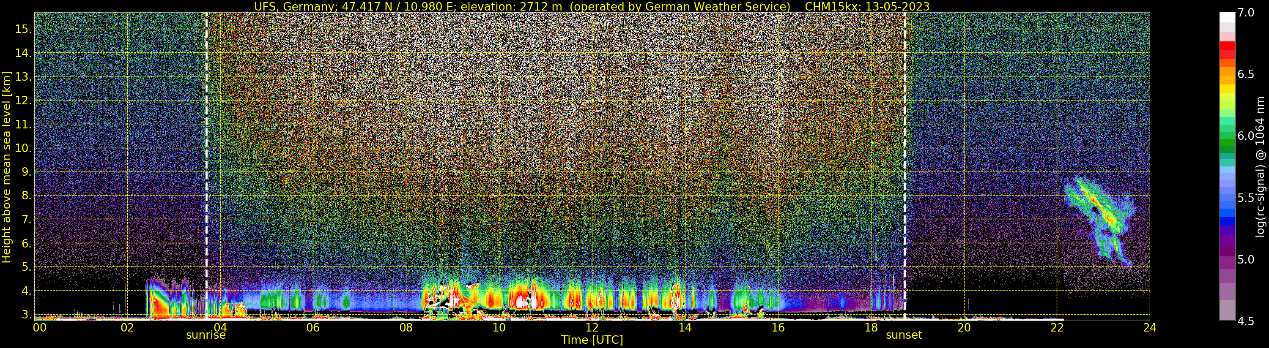The width and height of the screenshot is (1269, 348).
Task: Click the '5.' height tick label
Action: [x=27, y=267]
